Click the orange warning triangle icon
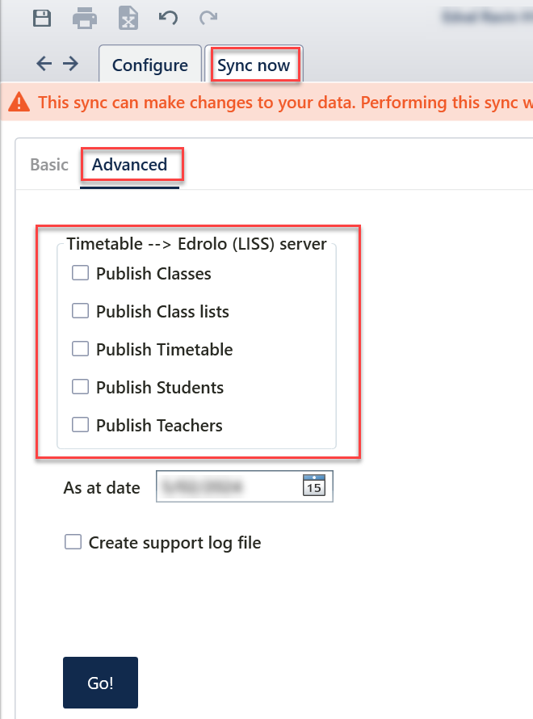Image resolution: width=533 pixels, height=719 pixels. point(19,103)
